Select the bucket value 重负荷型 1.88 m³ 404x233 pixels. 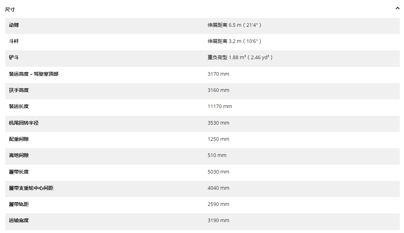click(240, 57)
